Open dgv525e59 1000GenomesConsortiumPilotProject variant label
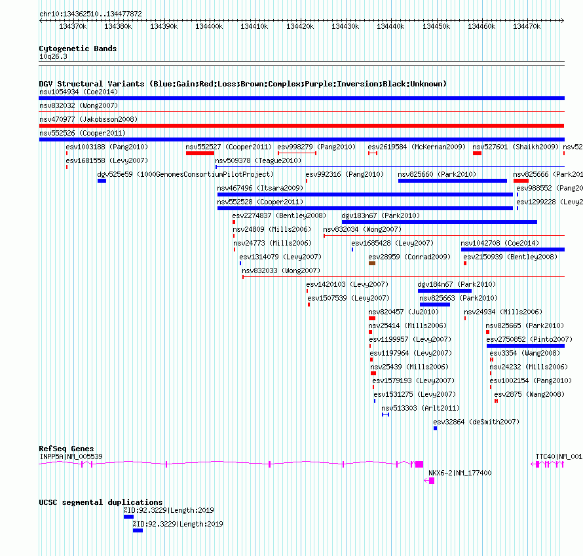583x556 pixels. [185, 174]
